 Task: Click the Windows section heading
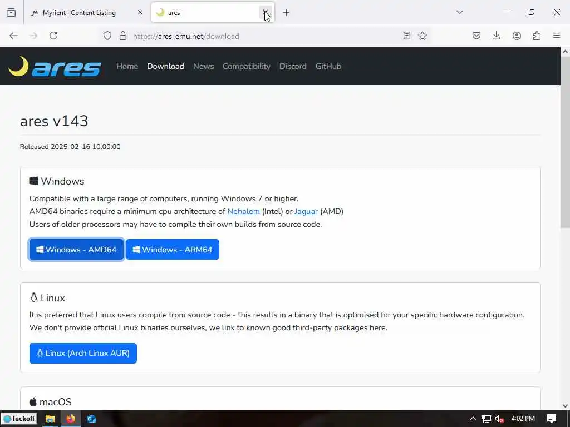[57, 181]
